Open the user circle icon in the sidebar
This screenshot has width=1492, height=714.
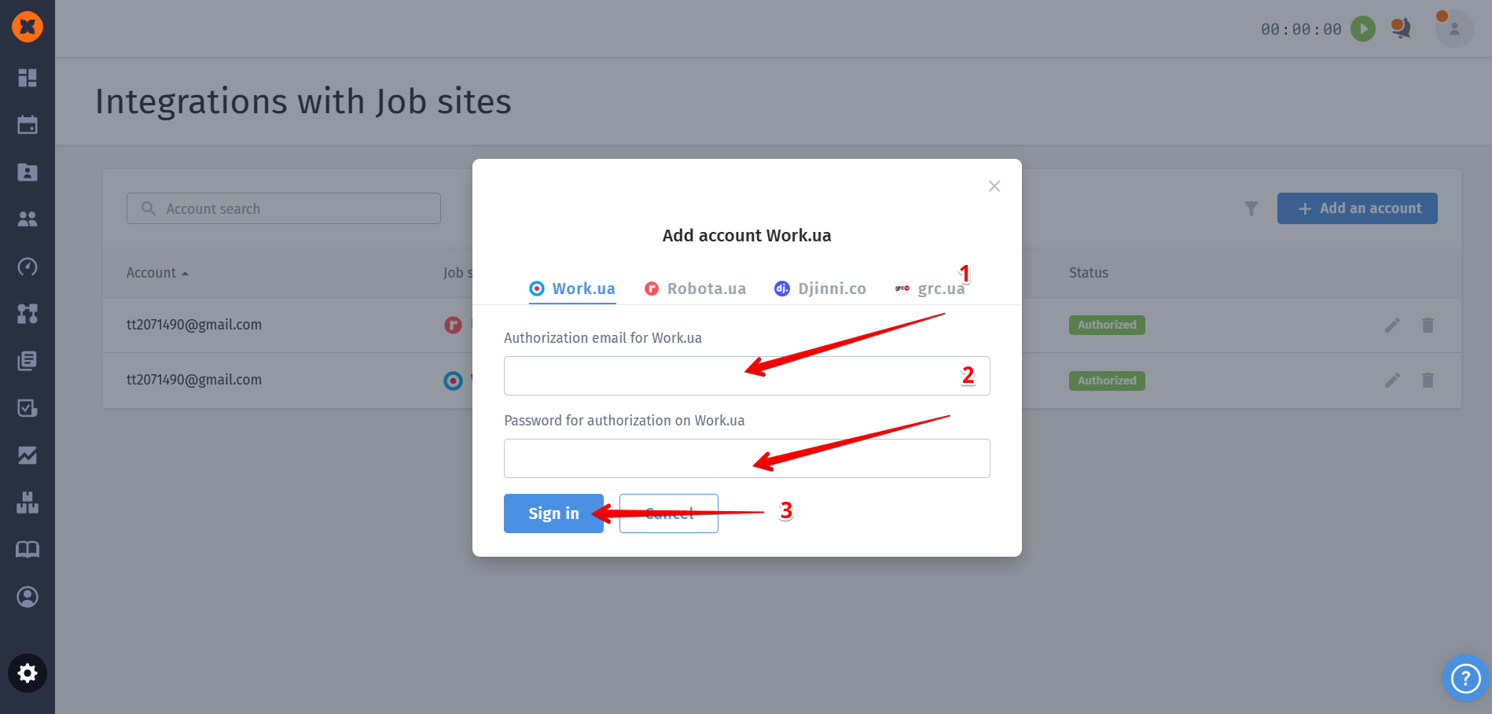(28, 597)
